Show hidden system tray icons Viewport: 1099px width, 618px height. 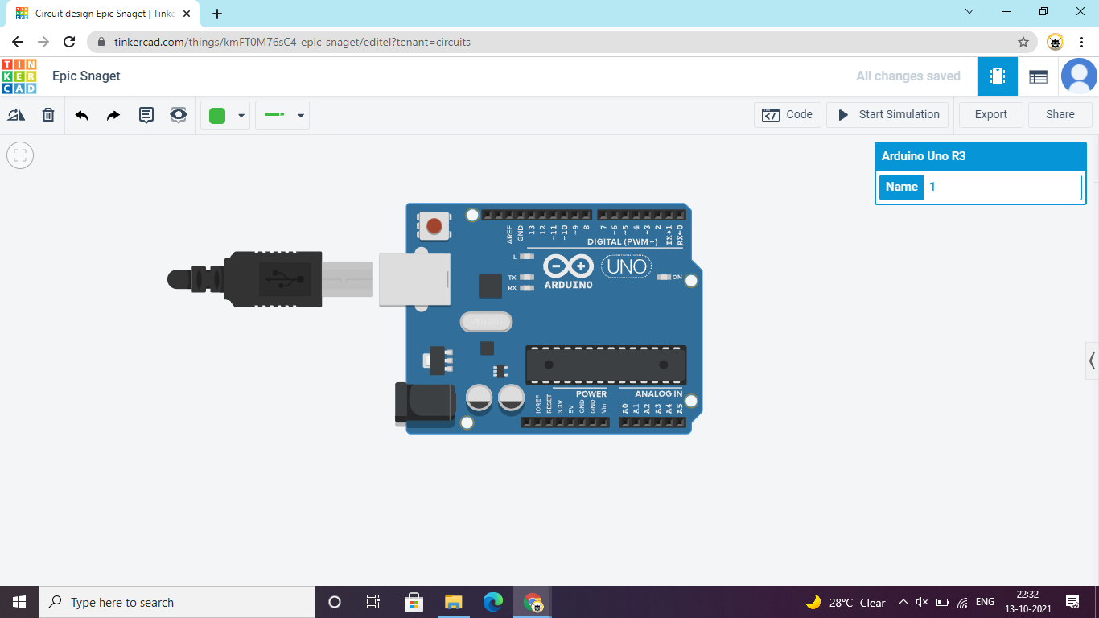point(903,602)
